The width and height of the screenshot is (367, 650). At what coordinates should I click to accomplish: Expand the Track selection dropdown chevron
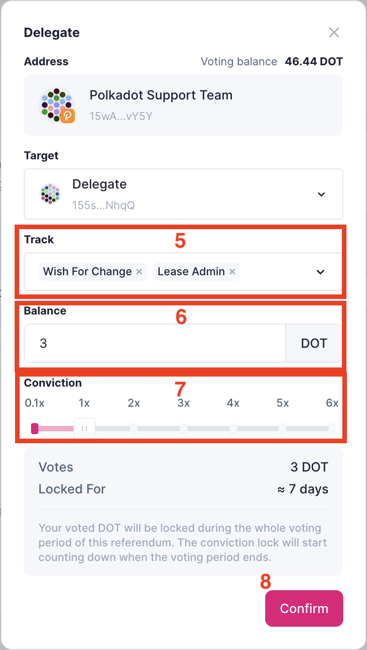tap(321, 272)
